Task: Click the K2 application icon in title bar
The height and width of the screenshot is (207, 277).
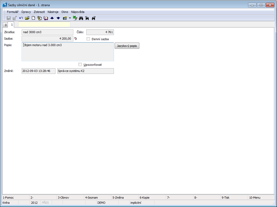Action: pyautogui.click(x=5, y=5)
